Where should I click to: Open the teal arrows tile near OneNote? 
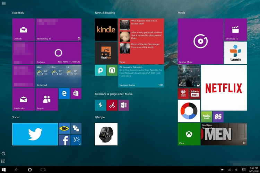coord(100,105)
